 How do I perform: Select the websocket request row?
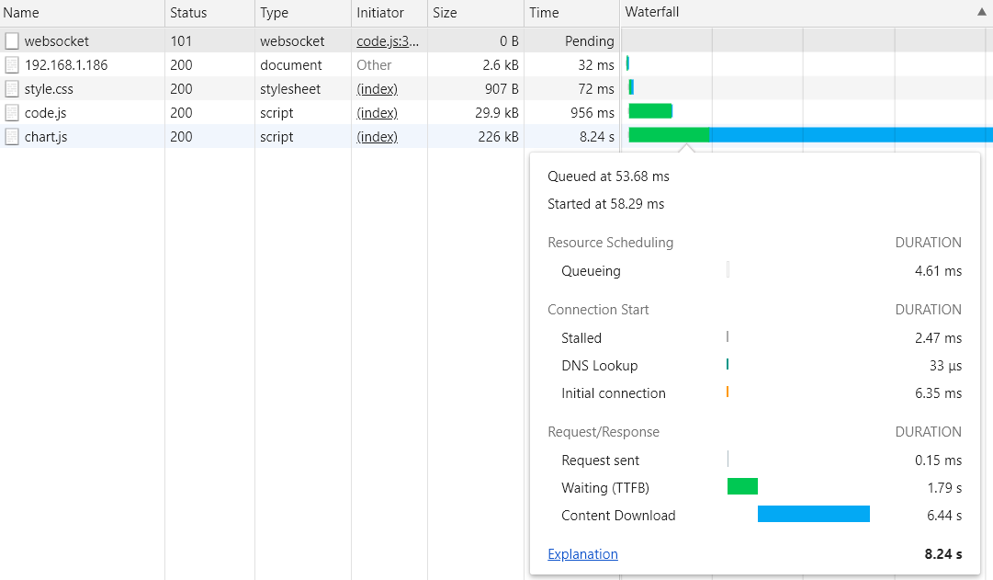coord(310,41)
